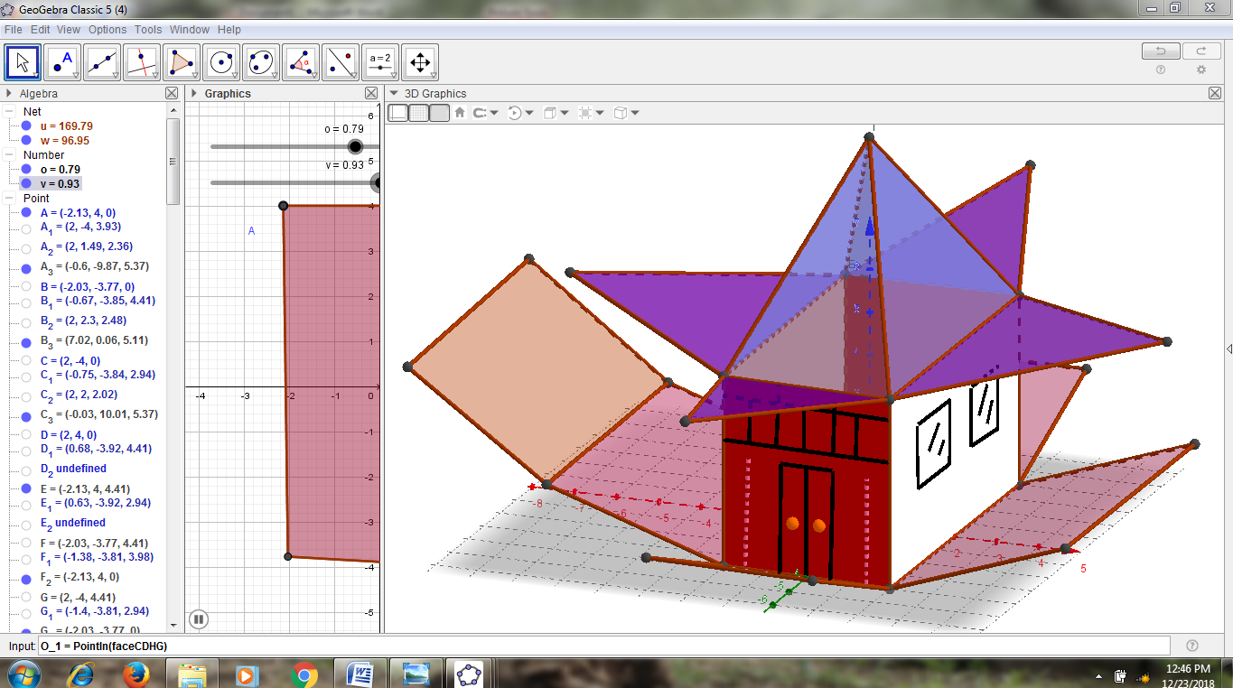Select the Point tool

point(62,61)
